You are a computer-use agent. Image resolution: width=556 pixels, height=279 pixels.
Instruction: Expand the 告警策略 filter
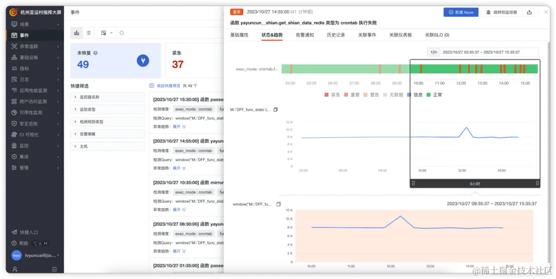click(x=108, y=134)
